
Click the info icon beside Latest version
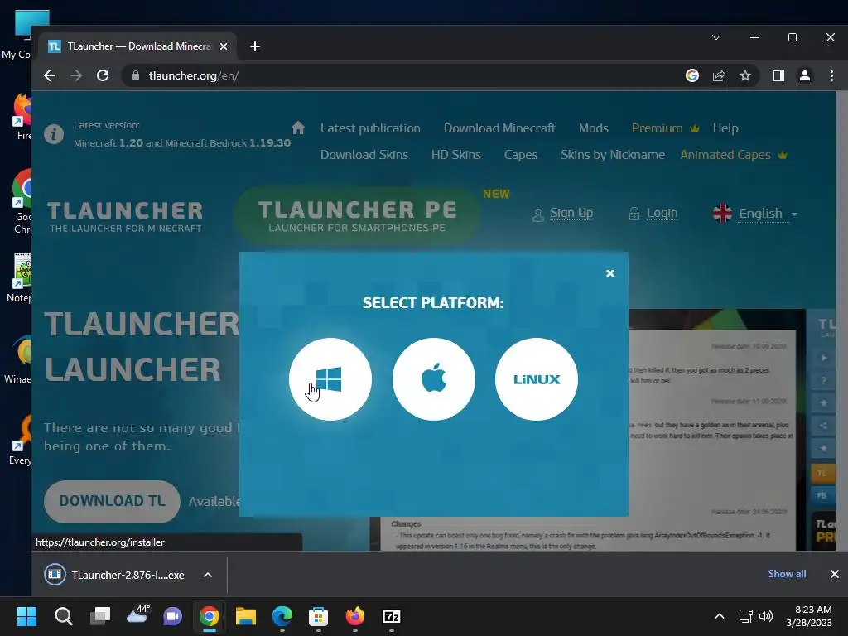(54, 133)
